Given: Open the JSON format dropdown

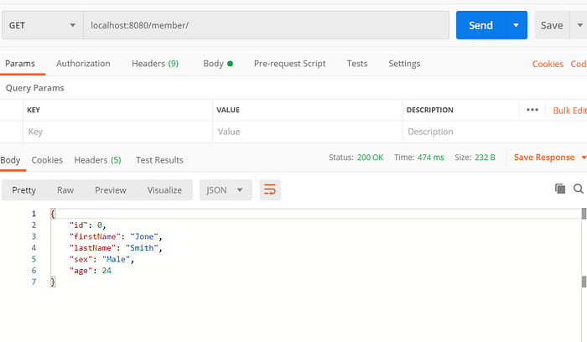Looking at the screenshot, I should [x=226, y=190].
